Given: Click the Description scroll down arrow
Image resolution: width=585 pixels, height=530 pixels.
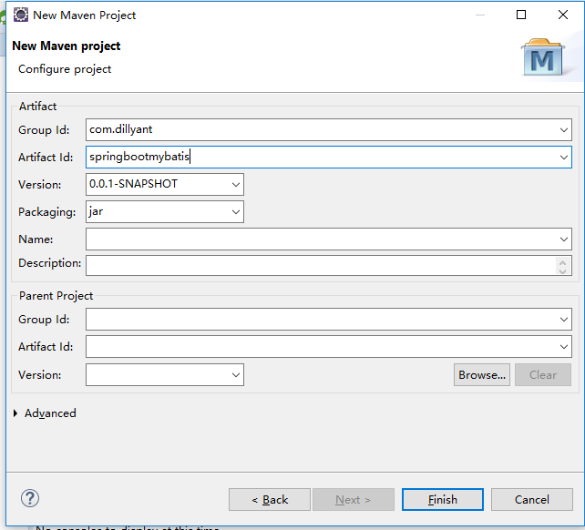Looking at the screenshot, I should (562, 270).
